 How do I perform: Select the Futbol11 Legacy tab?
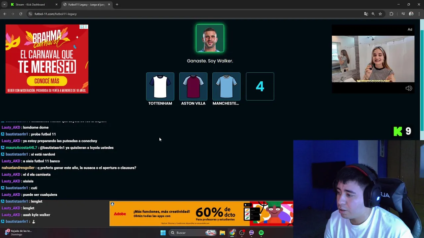click(x=86, y=5)
